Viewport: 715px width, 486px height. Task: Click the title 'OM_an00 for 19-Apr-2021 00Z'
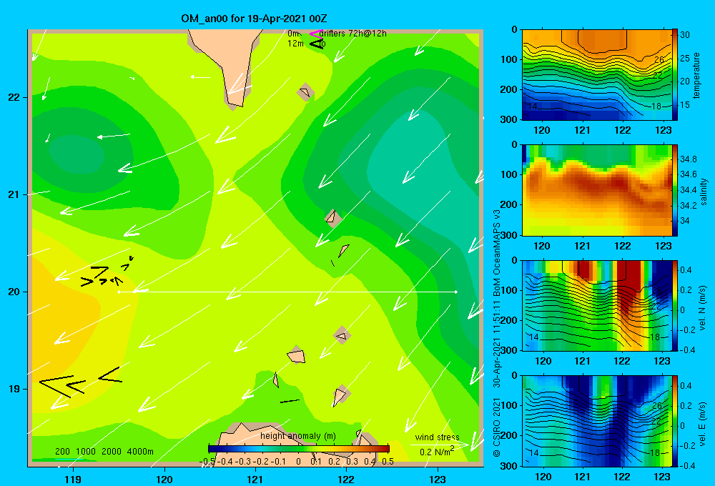click(254, 19)
